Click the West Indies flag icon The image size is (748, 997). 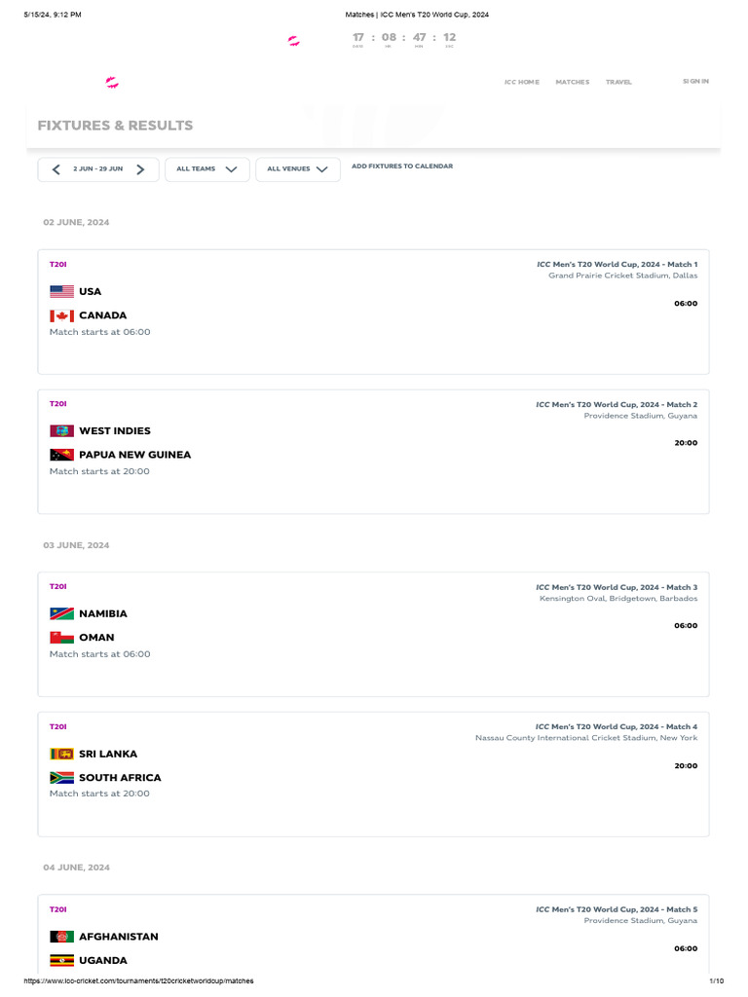tap(62, 430)
